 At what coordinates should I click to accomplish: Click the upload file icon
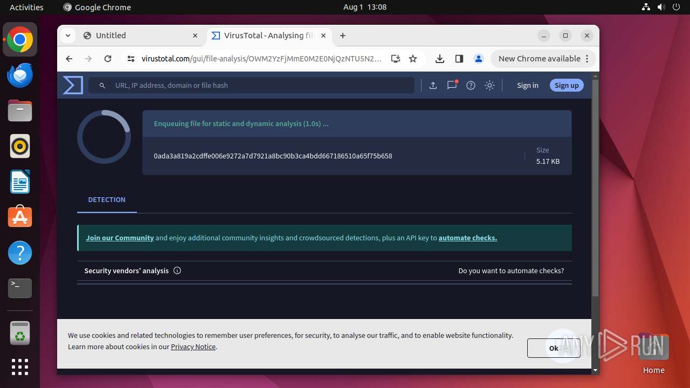(x=433, y=85)
